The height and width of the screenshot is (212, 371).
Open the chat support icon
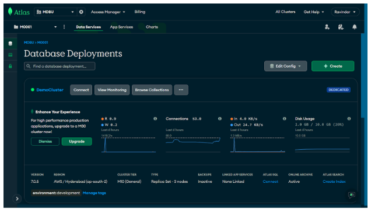351,195
